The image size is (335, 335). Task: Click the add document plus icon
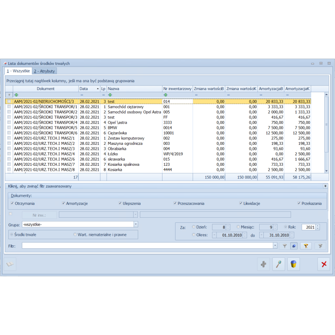pyautogui.click(x=263, y=264)
